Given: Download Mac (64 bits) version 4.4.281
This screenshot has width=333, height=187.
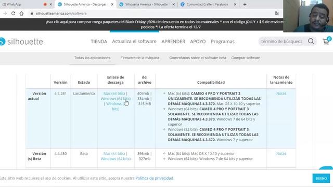Looking at the screenshot, I should 114,94.
